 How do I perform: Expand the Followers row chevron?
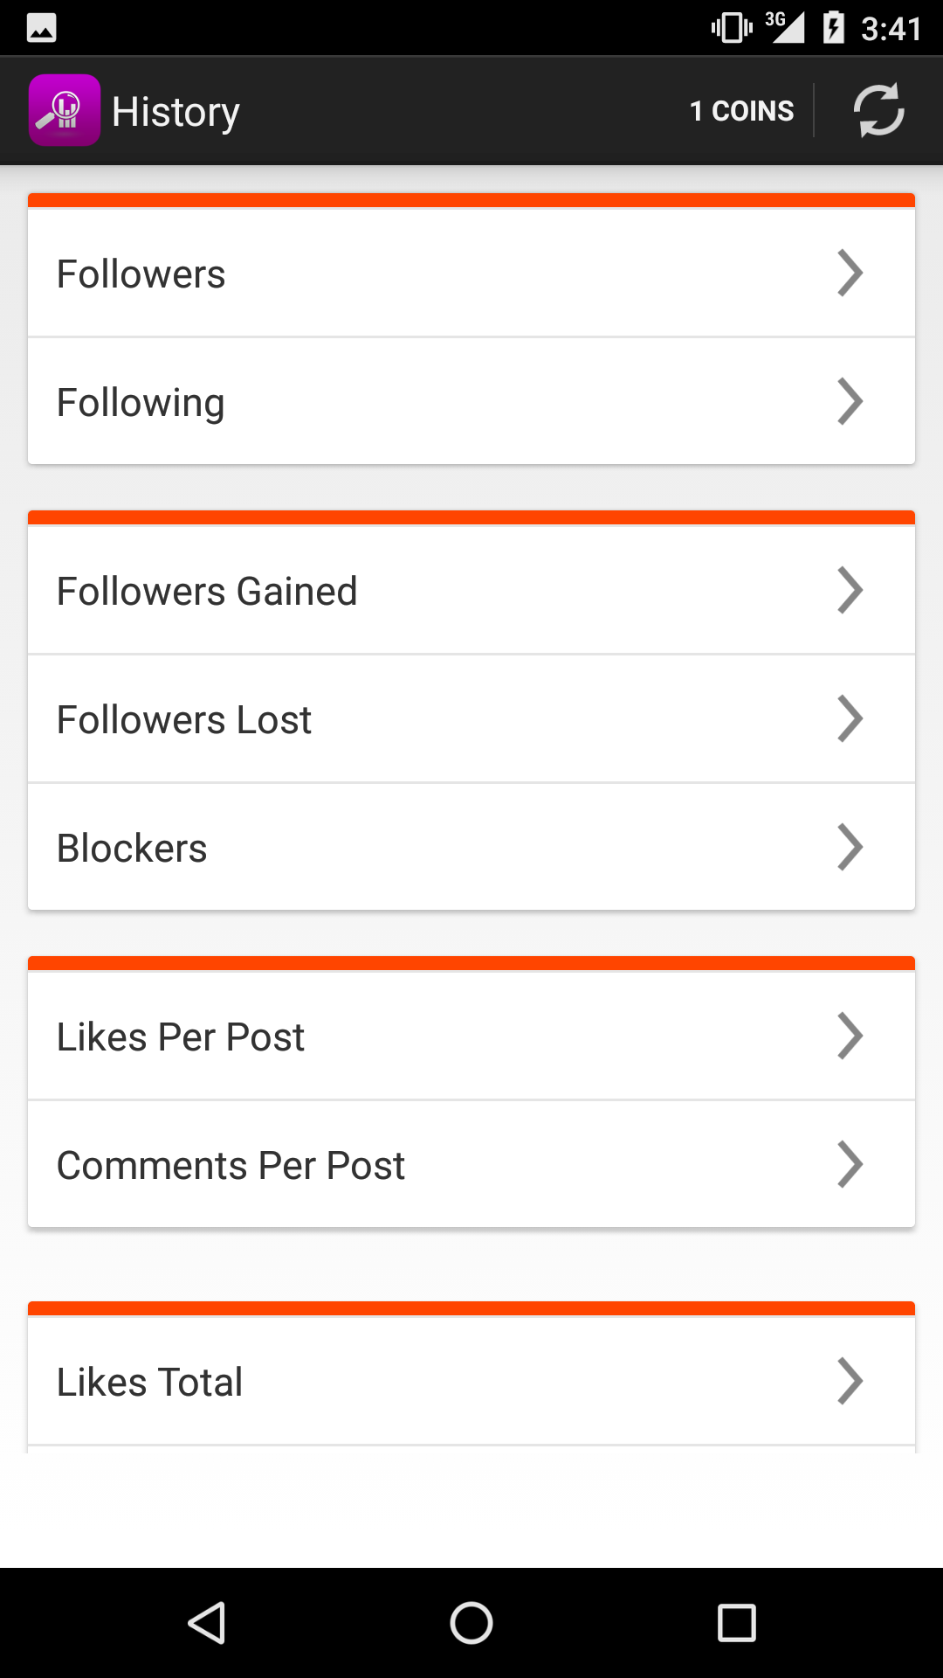(x=850, y=274)
